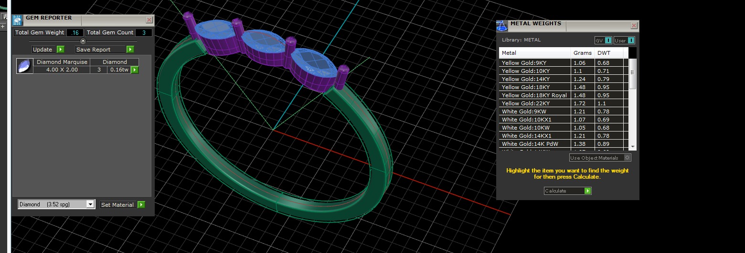The image size is (745, 253).
Task: Click the Total Gem Count value field
Action: (x=144, y=33)
